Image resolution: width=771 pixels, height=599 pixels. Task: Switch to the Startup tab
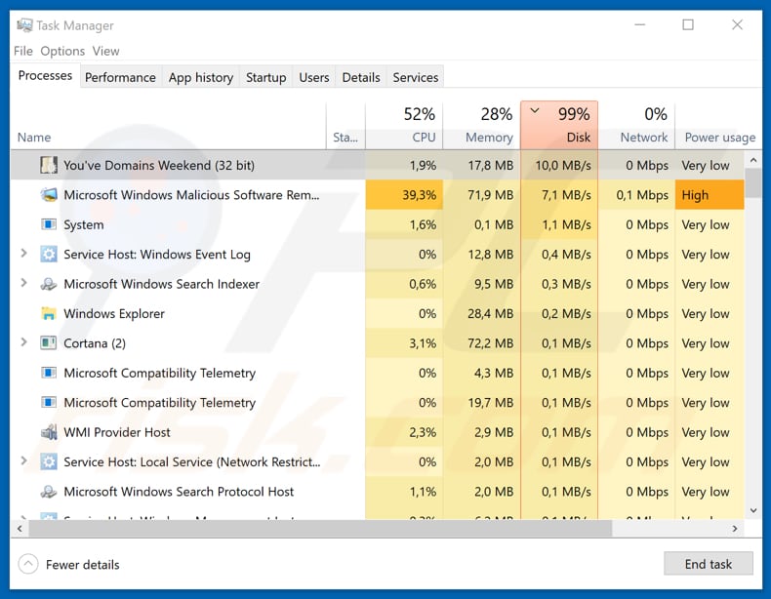(x=266, y=77)
